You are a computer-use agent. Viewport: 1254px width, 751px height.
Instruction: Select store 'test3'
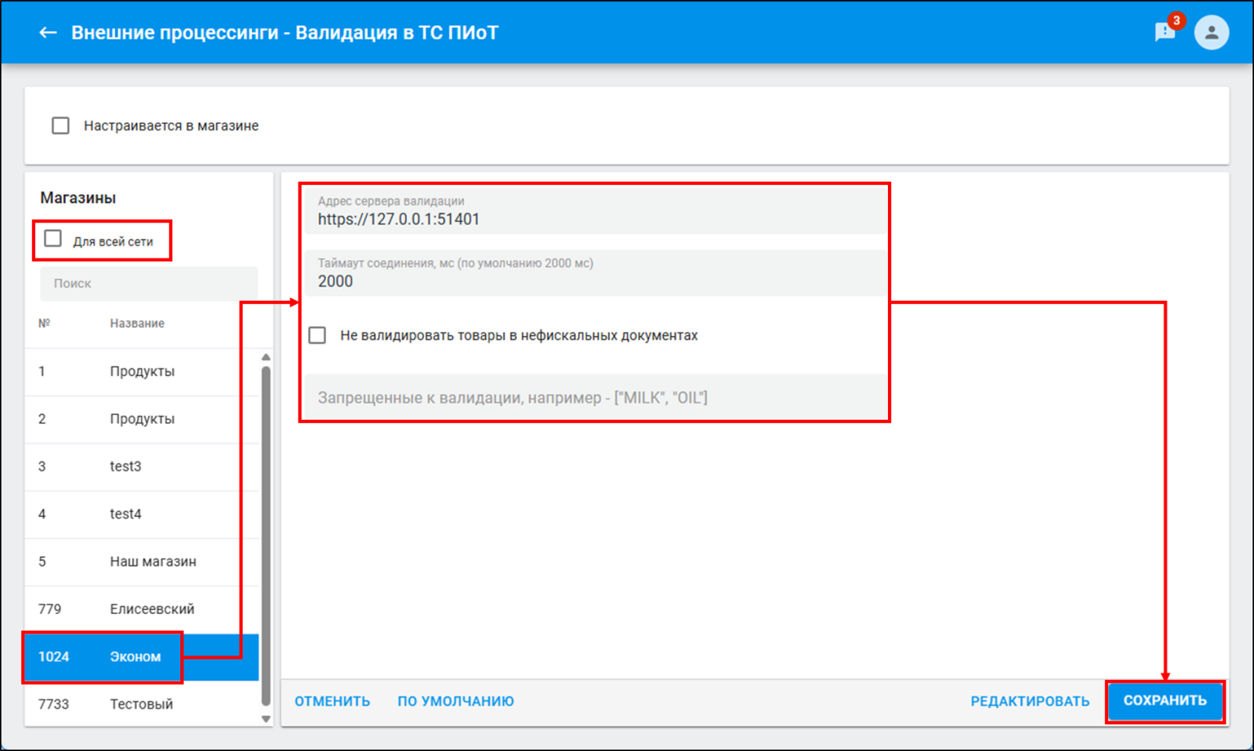point(143,467)
